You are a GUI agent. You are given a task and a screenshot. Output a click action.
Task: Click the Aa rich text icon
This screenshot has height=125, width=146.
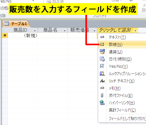[x=102, y=81]
